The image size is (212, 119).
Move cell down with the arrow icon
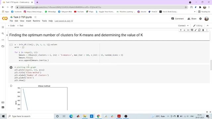(x=184, y=30)
